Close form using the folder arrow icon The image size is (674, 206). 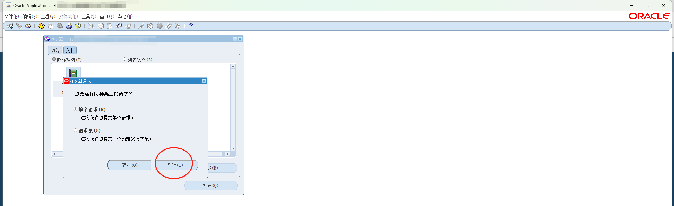(x=78, y=26)
